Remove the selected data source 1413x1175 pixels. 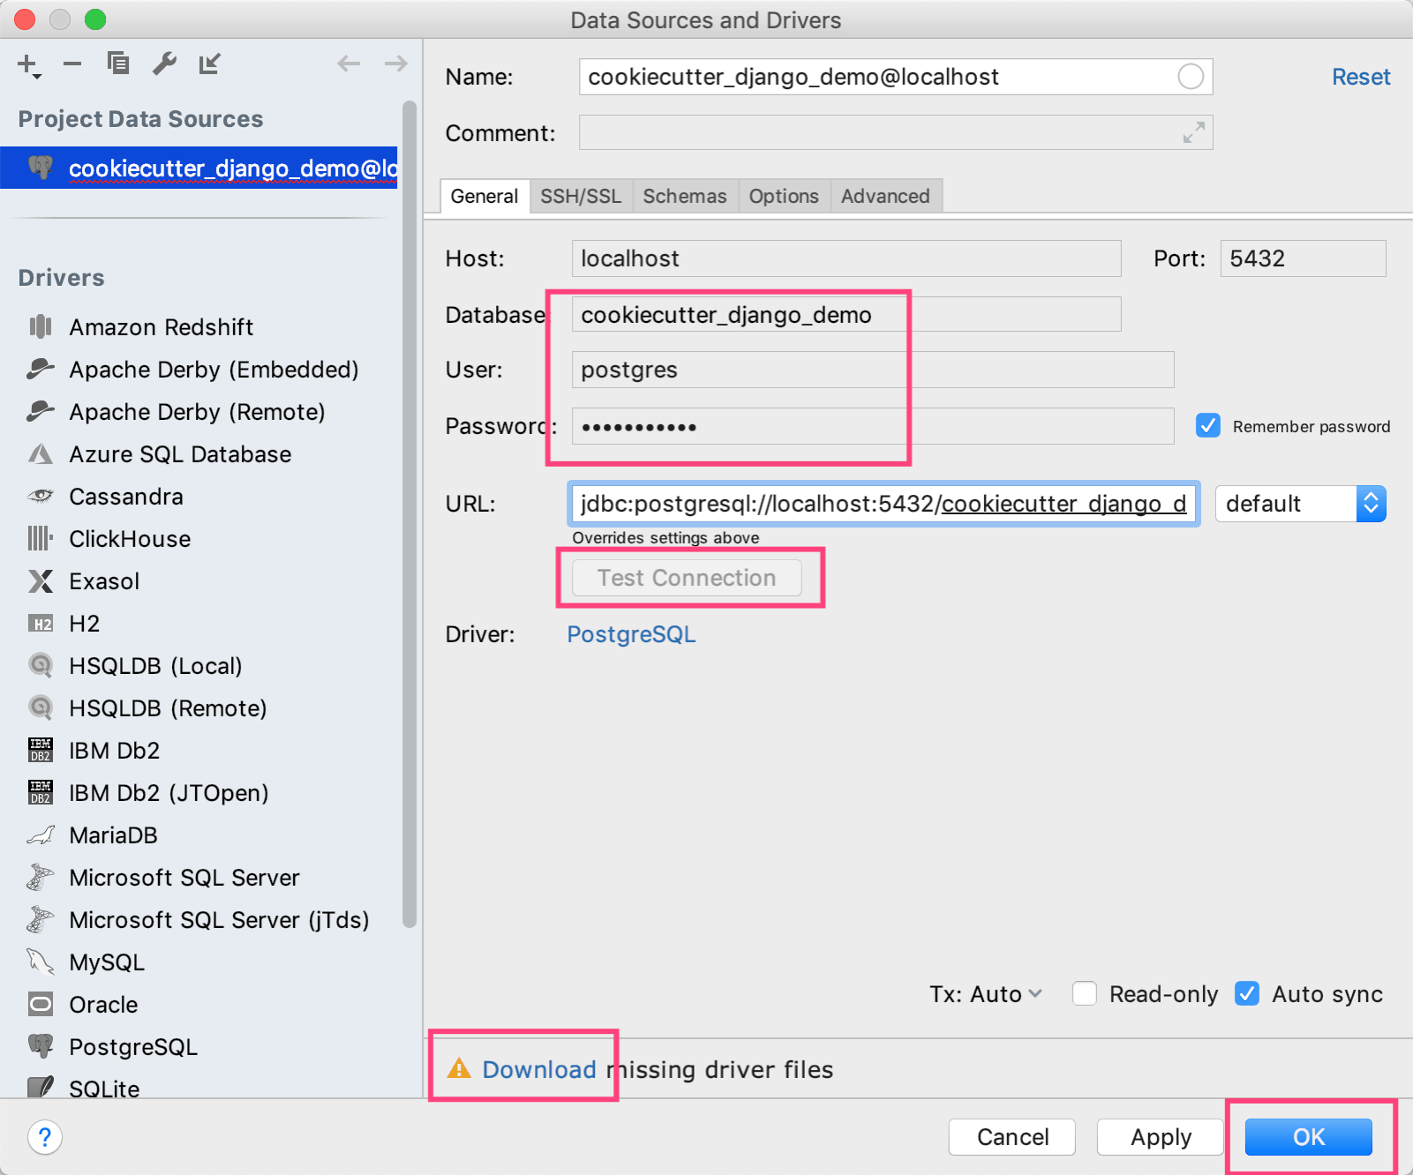72,64
